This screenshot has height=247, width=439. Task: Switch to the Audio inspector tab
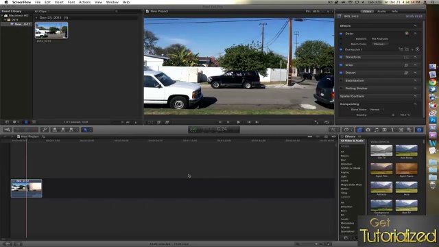[381, 12]
